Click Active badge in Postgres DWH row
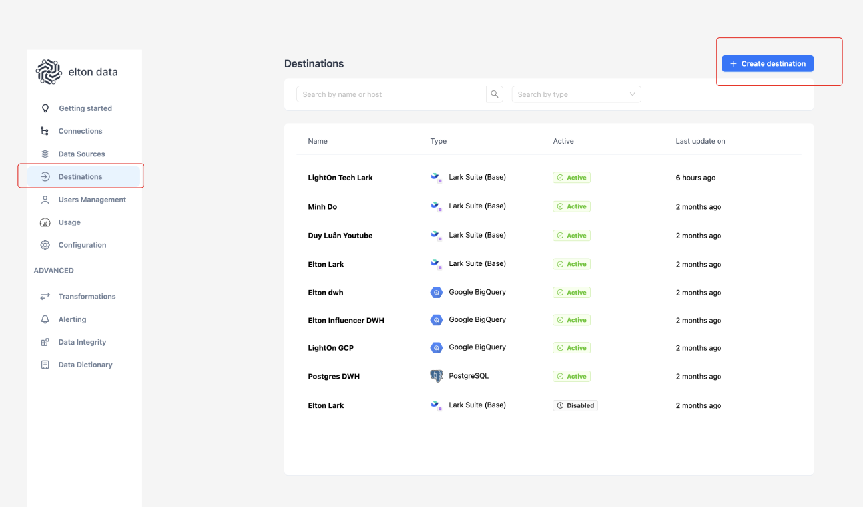Screen dimensions: 863x507 [x=572, y=377]
